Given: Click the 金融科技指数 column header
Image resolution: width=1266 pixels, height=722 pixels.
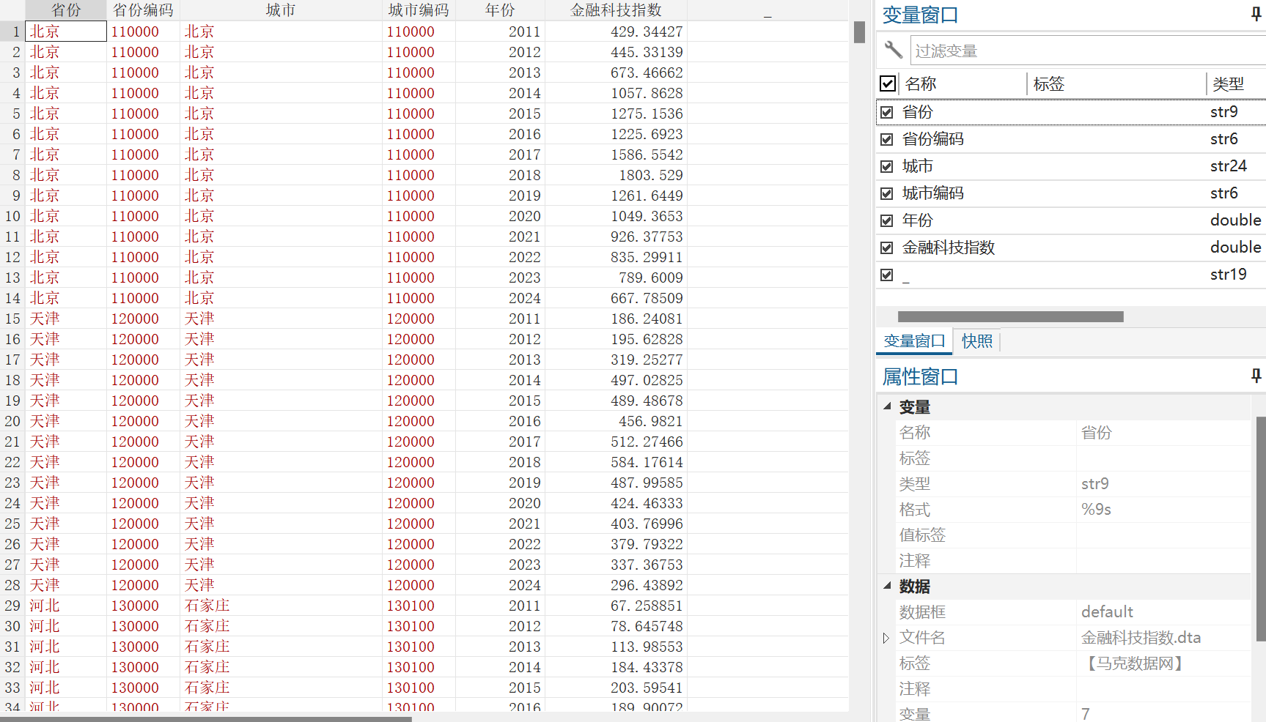Looking at the screenshot, I should pos(616,10).
